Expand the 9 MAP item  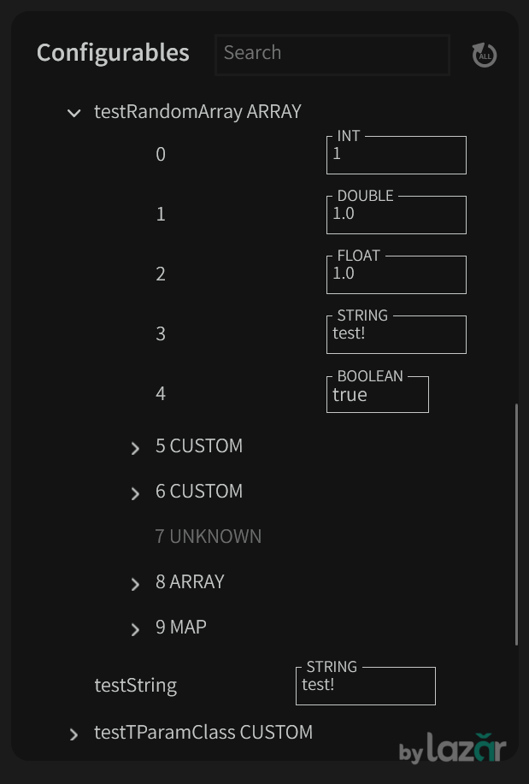(x=135, y=629)
